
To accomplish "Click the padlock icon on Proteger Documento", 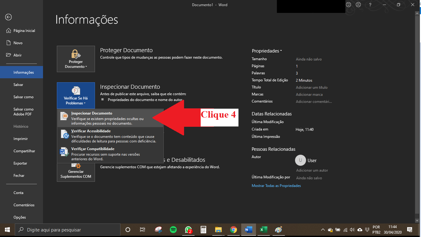I will tap(76, 54).
